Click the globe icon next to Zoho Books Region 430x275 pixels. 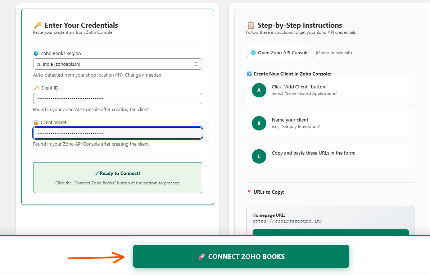[x=36, y=53]
